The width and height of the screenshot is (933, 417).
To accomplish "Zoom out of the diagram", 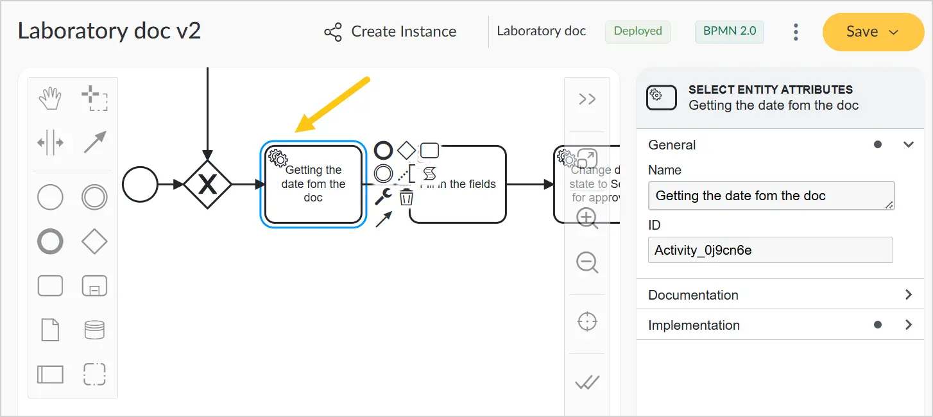I will tap(588, 262).
